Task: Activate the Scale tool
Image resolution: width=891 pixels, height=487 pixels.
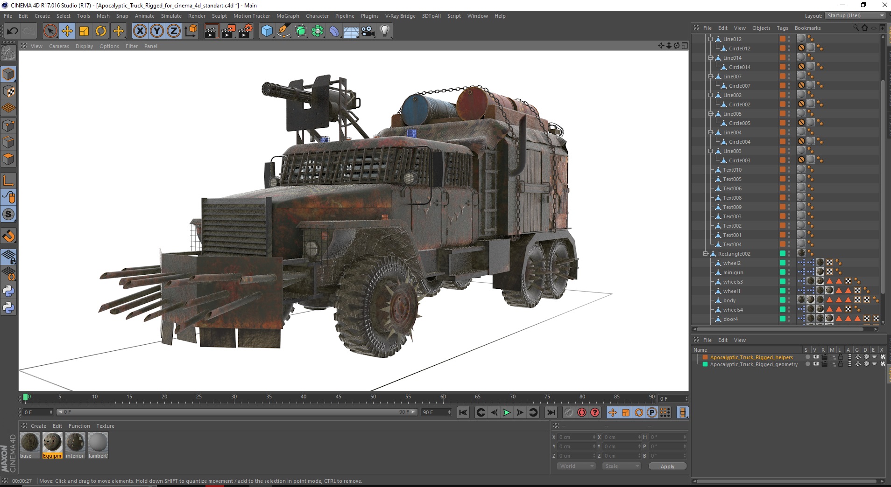Action: 84,31
